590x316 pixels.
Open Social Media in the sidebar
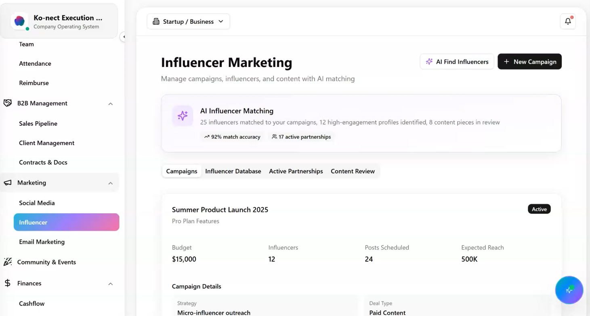pyautogui.click(x=37, y=203)
